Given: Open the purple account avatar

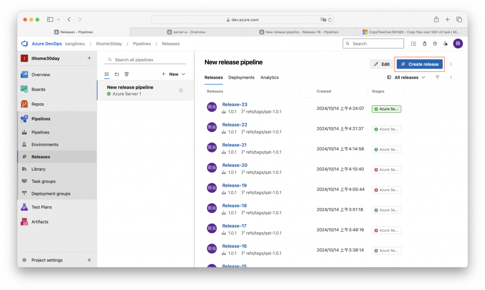Looking at the screenshot, I should (458, 44).
